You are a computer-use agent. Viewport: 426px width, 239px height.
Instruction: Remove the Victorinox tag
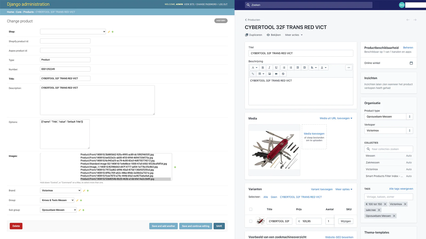tap(405, 204)
